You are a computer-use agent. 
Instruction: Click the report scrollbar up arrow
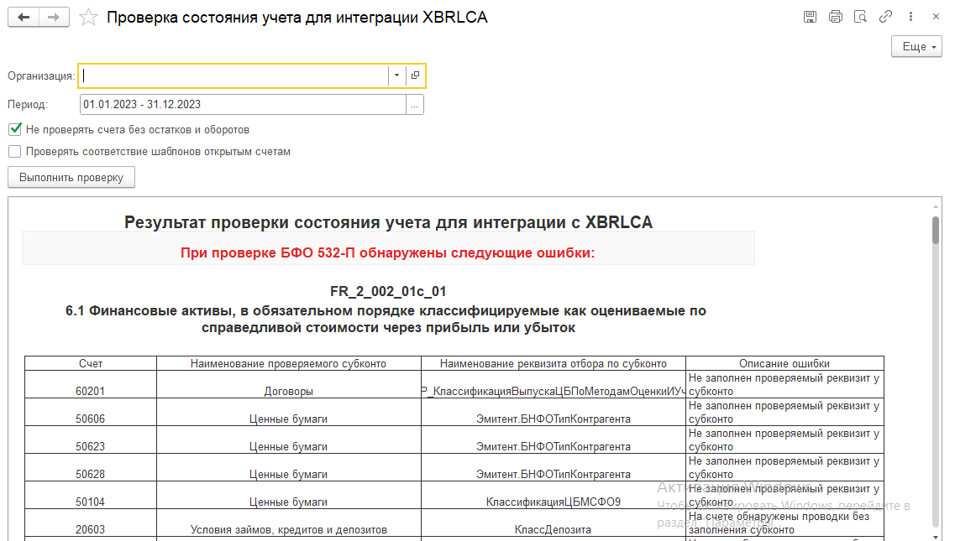(936, 207)
